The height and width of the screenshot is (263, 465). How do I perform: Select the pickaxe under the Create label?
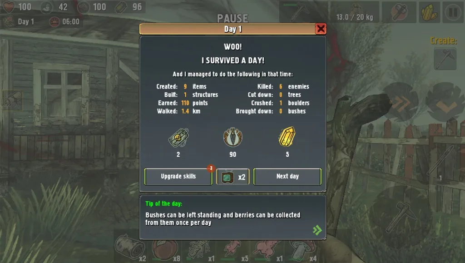445,59
